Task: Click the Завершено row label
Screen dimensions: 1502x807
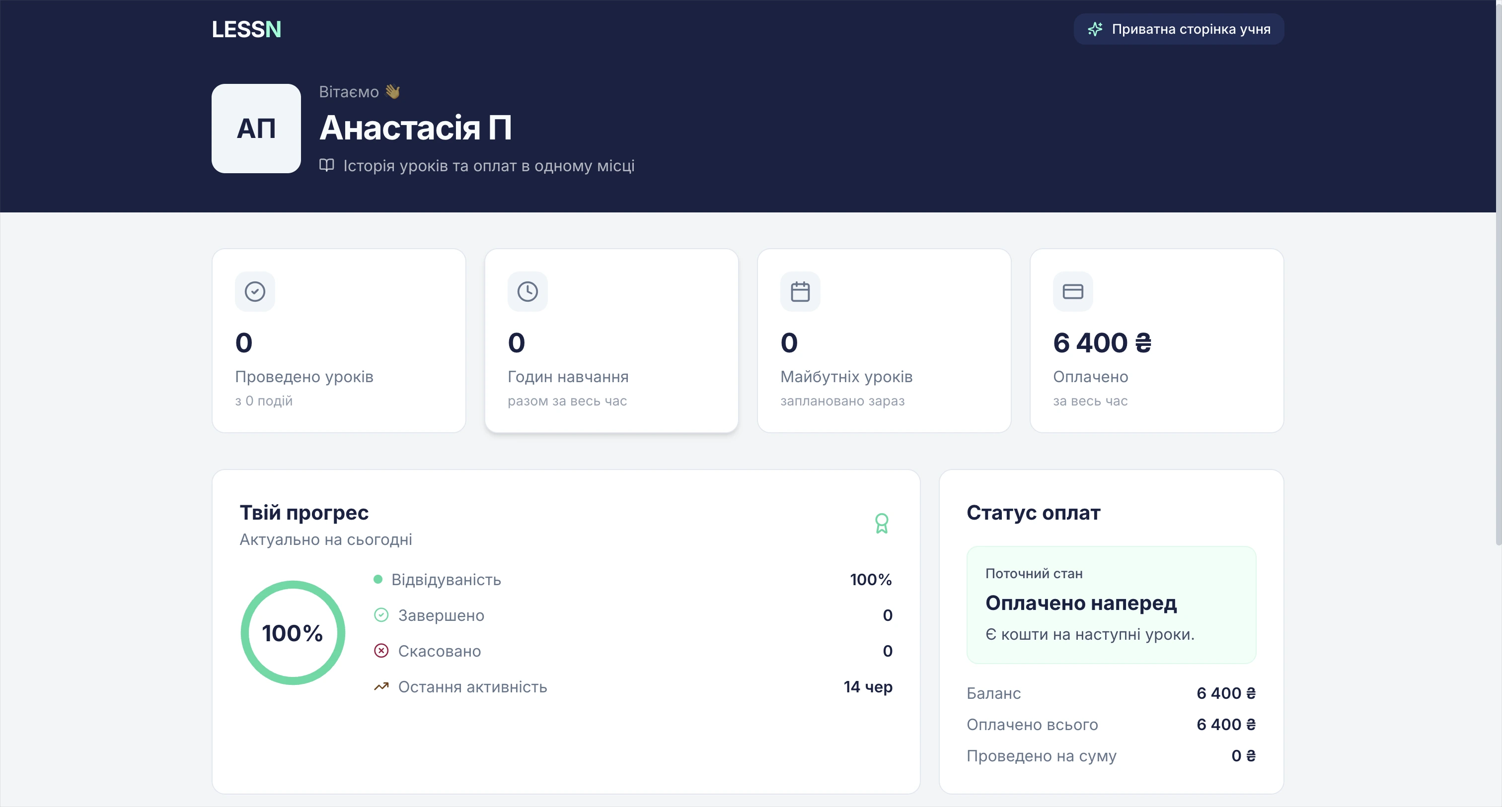Action: tap(442, 615)
